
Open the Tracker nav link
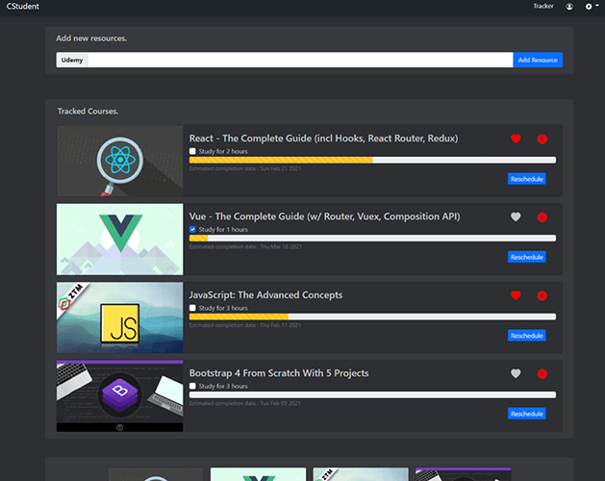pyautogui.click(x=542, y=6)
